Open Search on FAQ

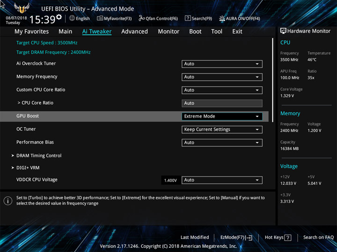tap(318, 237)
